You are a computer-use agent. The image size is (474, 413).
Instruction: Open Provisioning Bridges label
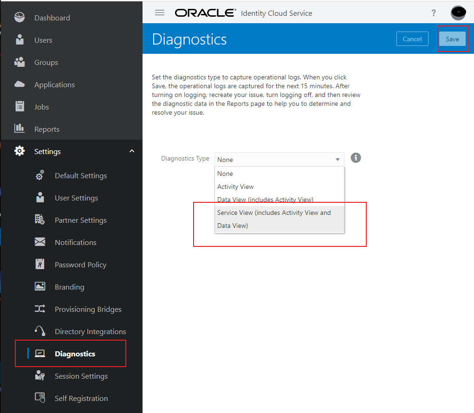coord(88,310)
